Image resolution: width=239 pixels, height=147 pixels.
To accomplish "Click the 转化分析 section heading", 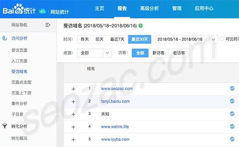I will coord(20,126).
